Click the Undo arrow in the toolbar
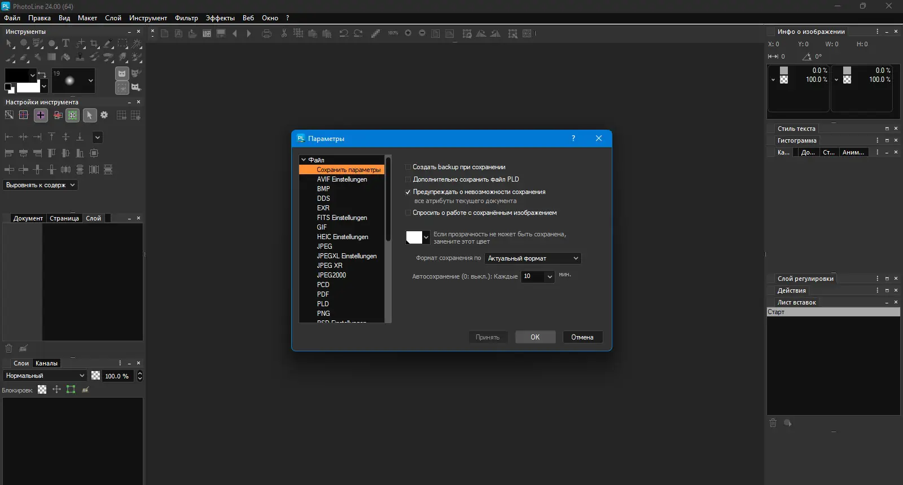The height and width of the screenshot is (485, 903). (x=343, y=34)
